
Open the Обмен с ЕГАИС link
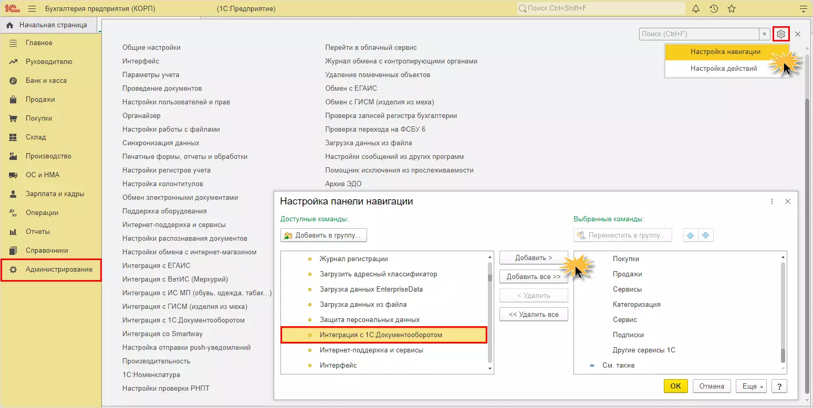coord(351,89)
